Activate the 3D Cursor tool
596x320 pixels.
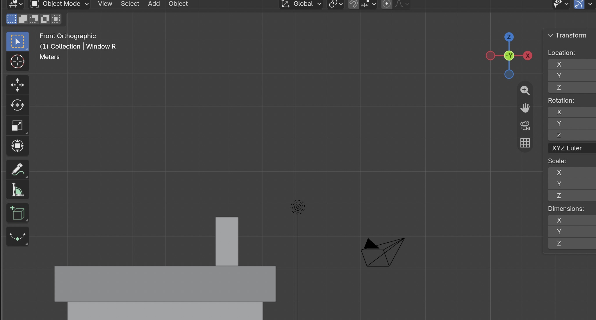pos(17,62)
